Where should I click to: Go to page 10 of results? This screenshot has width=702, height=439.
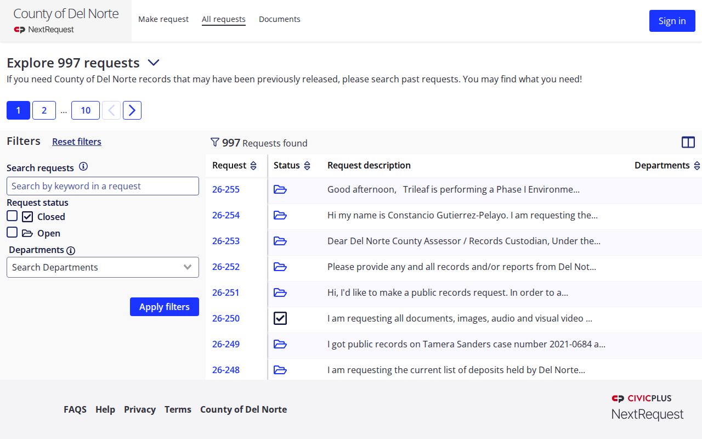[86, 110]
